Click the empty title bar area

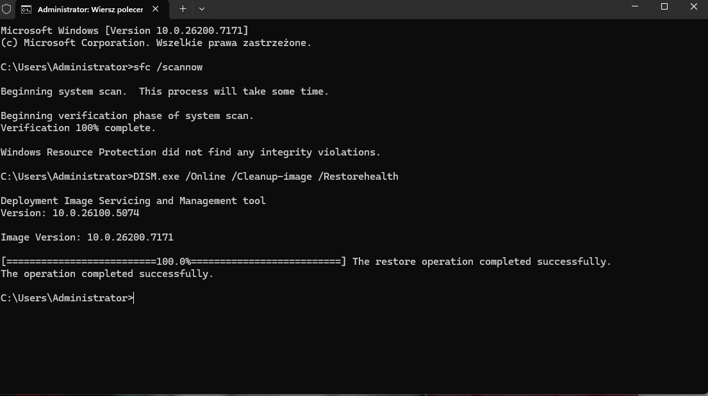tap(416, 9)
